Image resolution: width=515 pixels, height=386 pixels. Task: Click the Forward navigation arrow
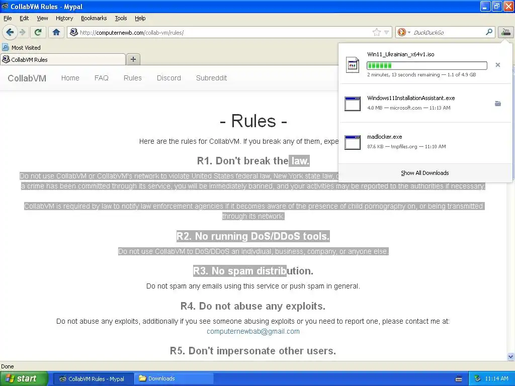pos(22,32)
